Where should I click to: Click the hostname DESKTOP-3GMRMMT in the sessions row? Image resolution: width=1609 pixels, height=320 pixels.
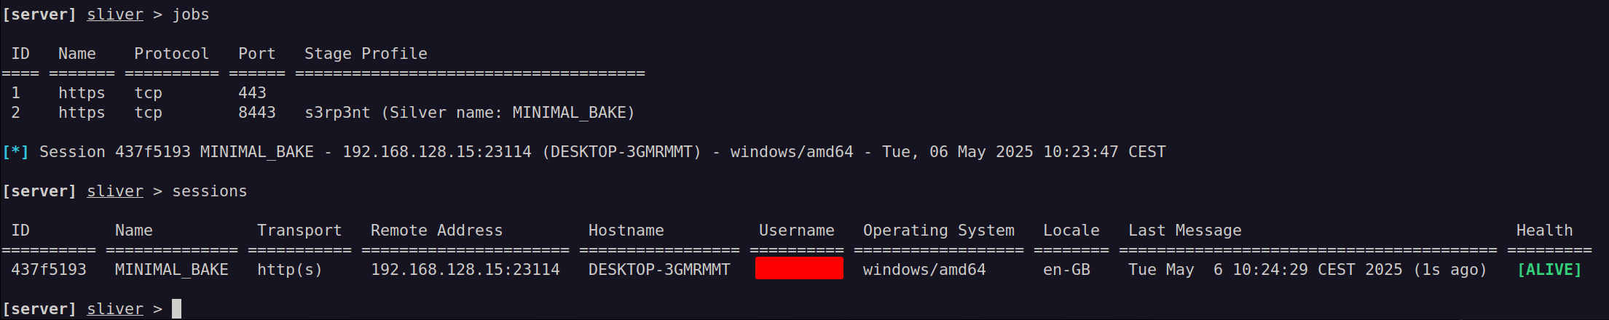(659, 270)
